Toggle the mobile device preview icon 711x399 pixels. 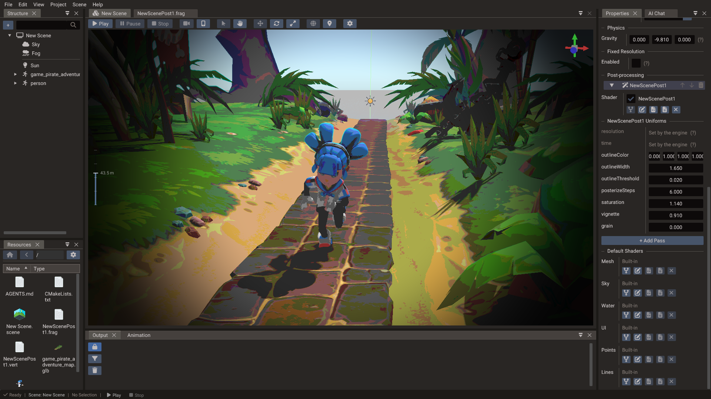[203, 24]
